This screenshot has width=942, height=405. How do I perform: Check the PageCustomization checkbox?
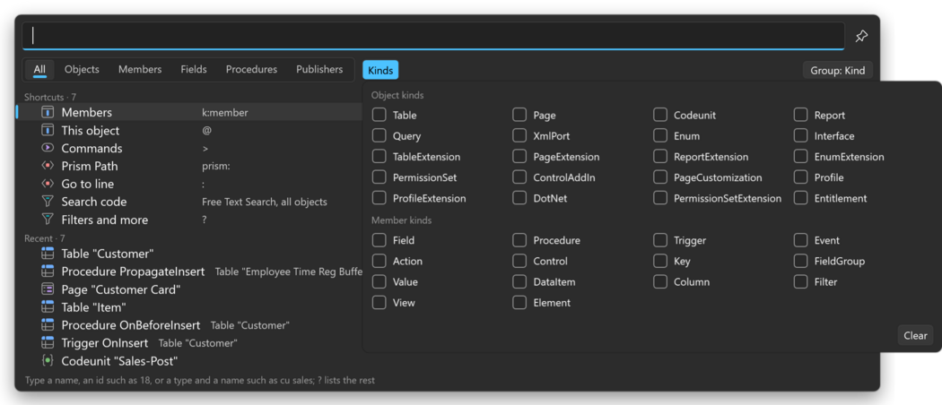(660, 177)
